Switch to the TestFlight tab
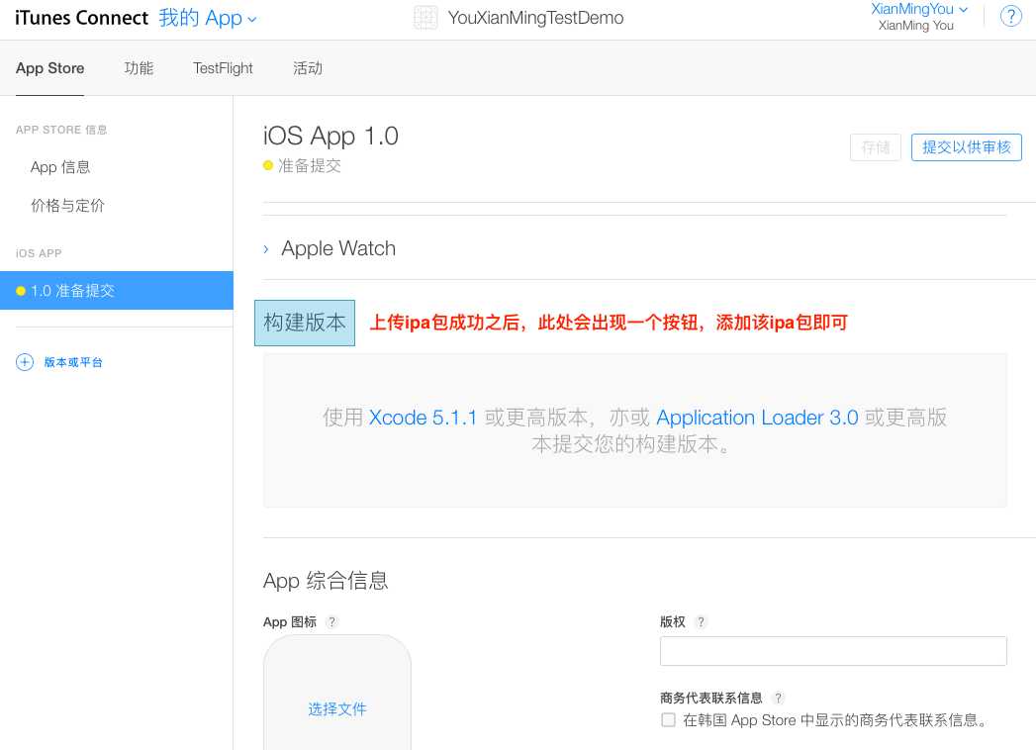The image size is (1036, 750). 223,68
